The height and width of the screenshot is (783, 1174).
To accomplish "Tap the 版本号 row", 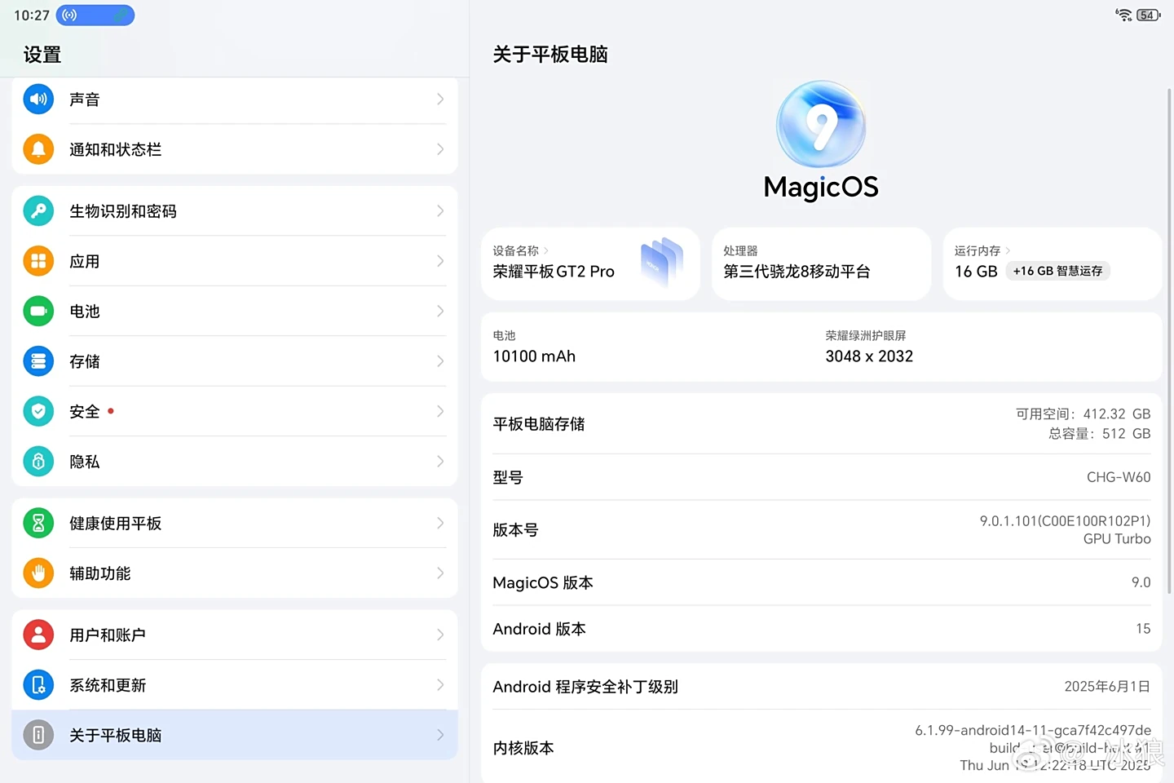I will (x=821, y=529).
